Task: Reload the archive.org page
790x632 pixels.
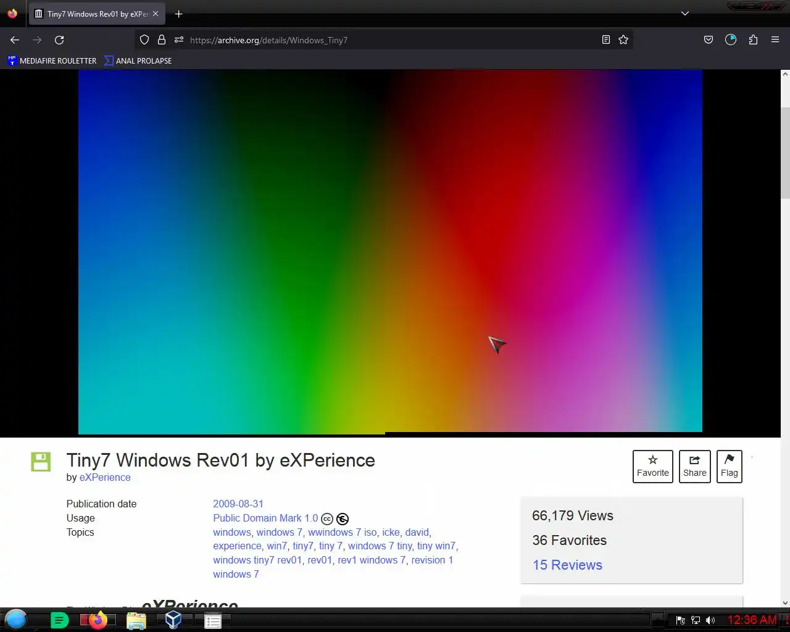Action: click(59, 39)
